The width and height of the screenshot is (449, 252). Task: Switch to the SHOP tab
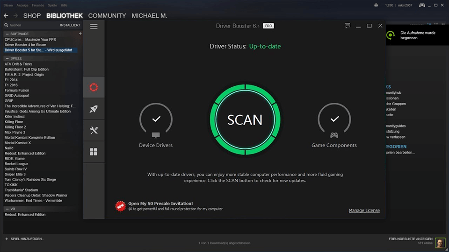[32, 16]
